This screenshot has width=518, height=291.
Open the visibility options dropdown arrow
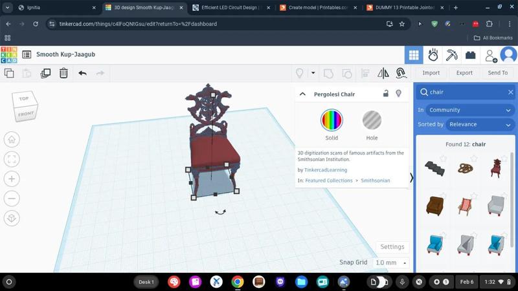coord(313,73)
